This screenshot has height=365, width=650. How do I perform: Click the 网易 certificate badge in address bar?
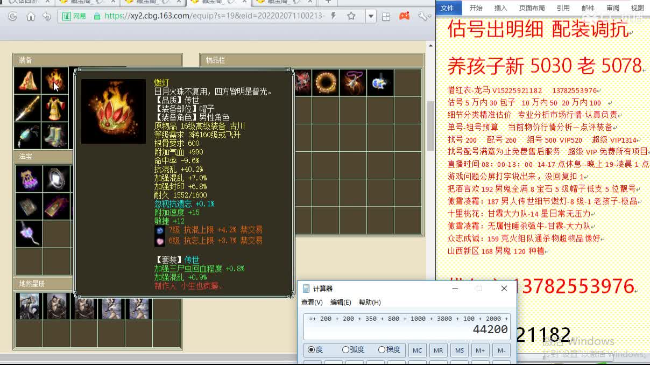point(74,16)
